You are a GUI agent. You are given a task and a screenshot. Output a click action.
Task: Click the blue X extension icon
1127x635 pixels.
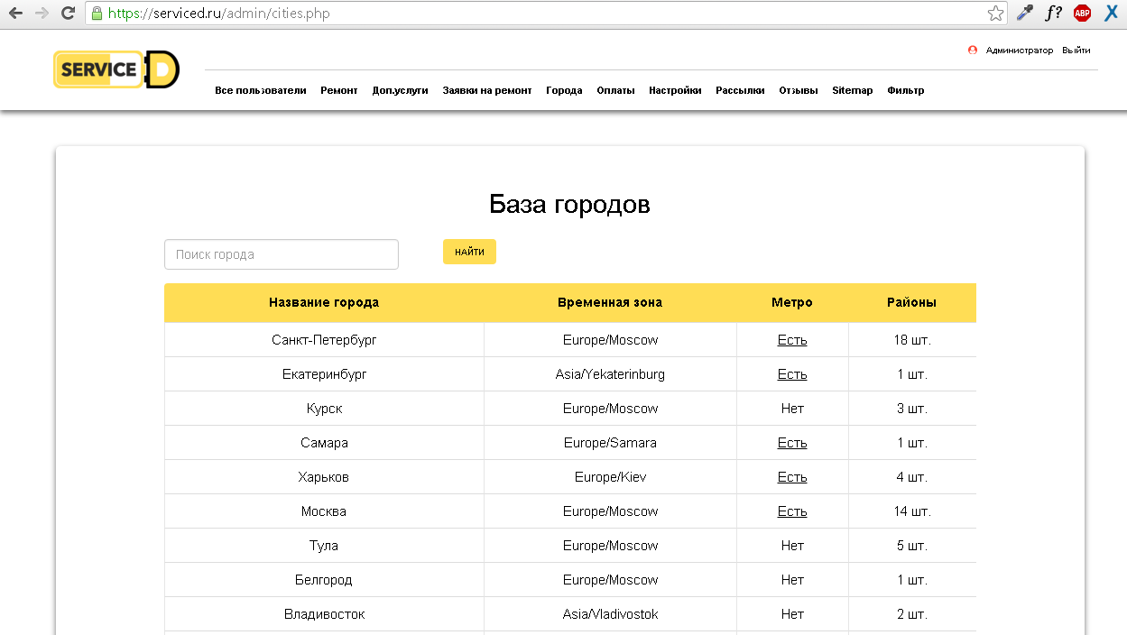pyautogui.click(x=1112, y=14)
